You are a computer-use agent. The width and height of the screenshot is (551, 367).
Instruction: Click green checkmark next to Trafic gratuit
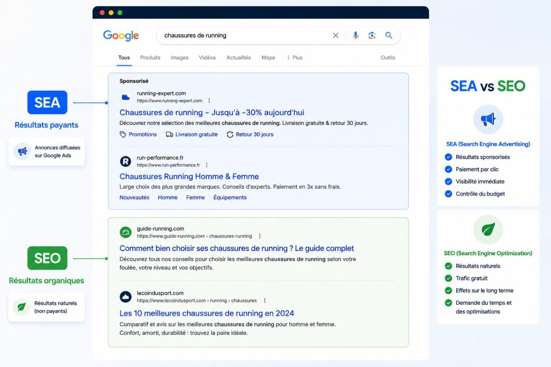[x=448, y=278]
